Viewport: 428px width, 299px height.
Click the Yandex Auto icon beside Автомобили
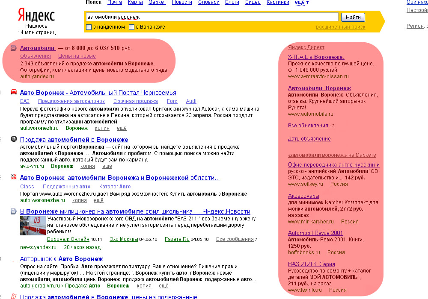pyautogui.click(x=14, y=48)
